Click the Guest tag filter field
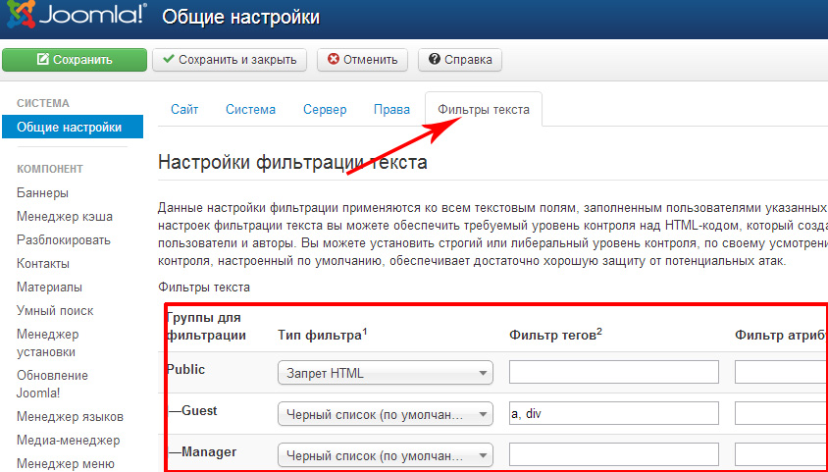 [x=613, y=413]
